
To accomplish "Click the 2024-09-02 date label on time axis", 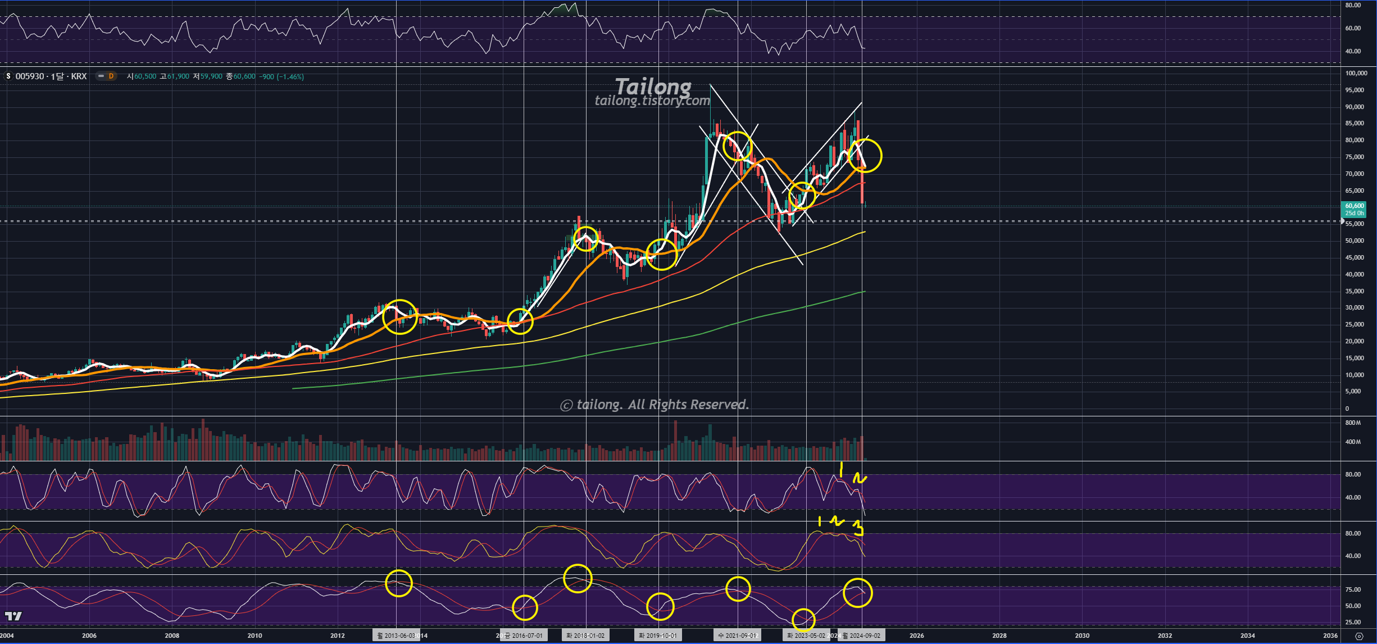I will [x=862, y=636].
